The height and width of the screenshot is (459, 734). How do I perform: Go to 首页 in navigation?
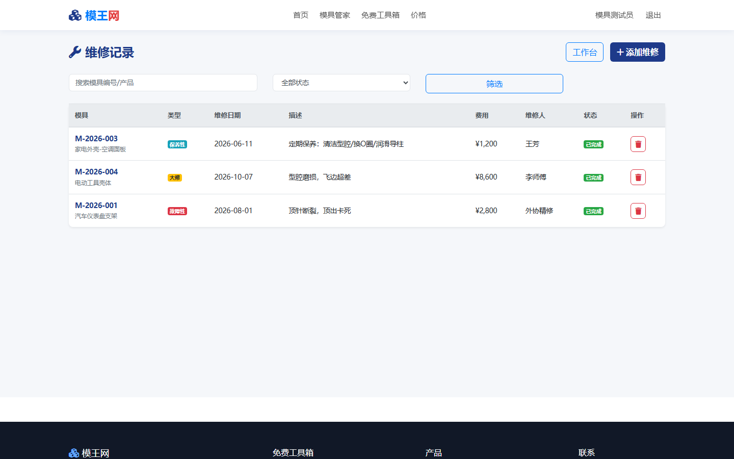click(x=301, y=15)
